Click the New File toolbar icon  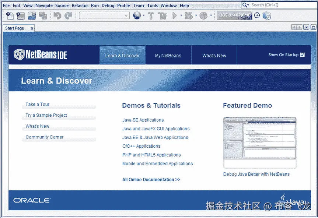click(10, 15)
